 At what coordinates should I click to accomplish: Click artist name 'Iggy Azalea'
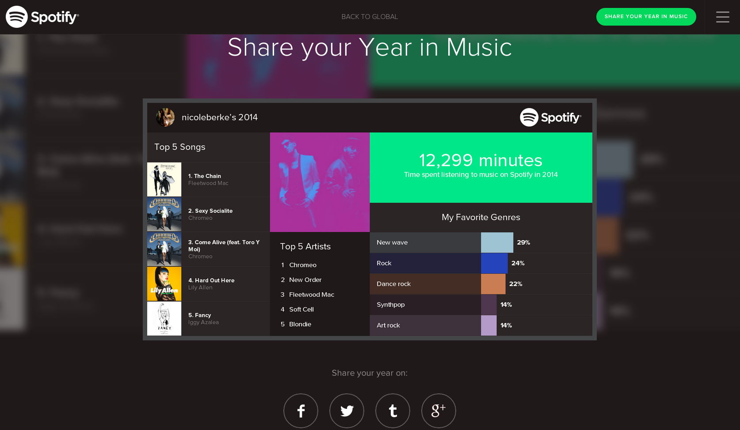(203, 322)
